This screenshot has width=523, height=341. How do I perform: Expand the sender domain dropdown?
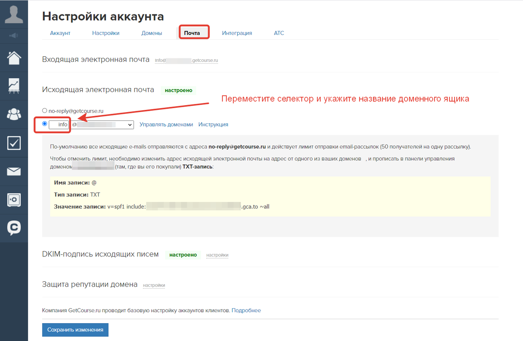coord(103,125)
